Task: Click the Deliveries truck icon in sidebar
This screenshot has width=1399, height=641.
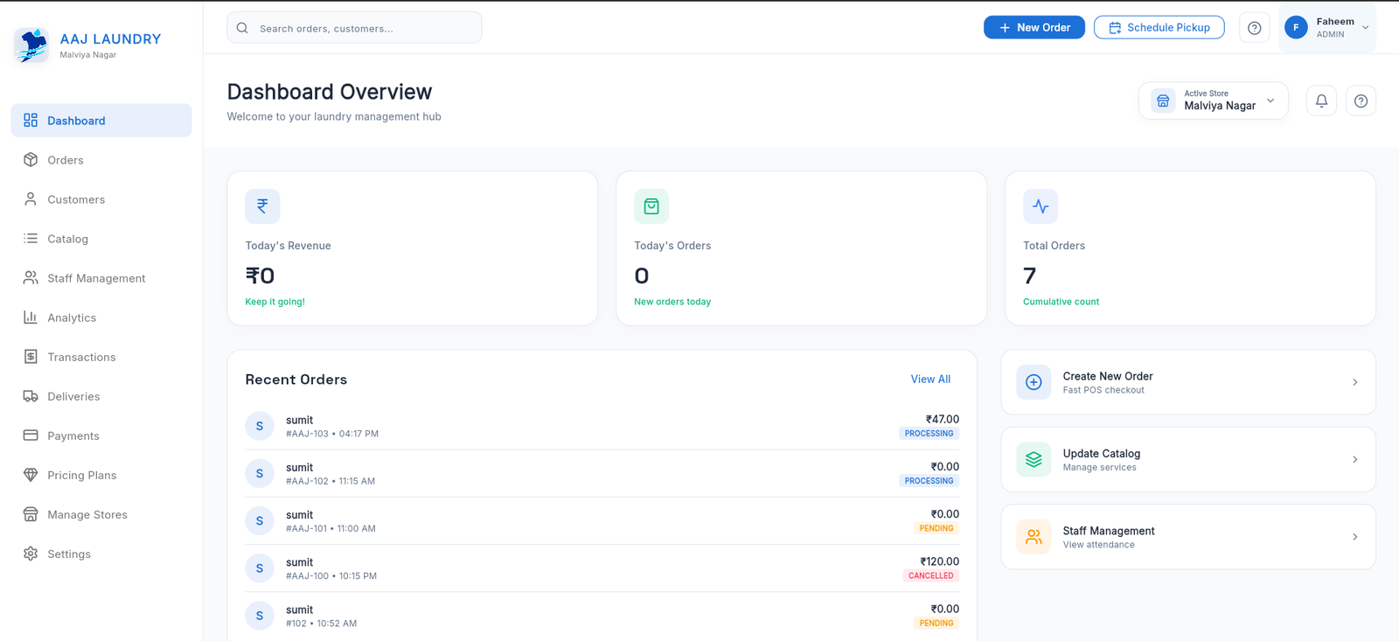Action: pos(31,396)
